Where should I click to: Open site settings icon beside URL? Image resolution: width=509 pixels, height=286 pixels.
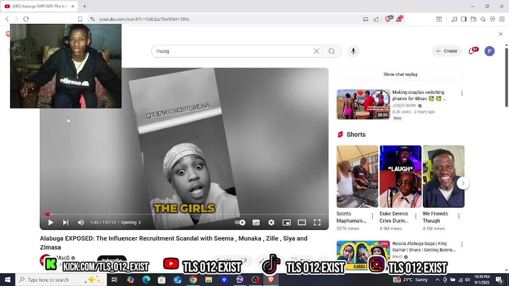click(92, 19)
